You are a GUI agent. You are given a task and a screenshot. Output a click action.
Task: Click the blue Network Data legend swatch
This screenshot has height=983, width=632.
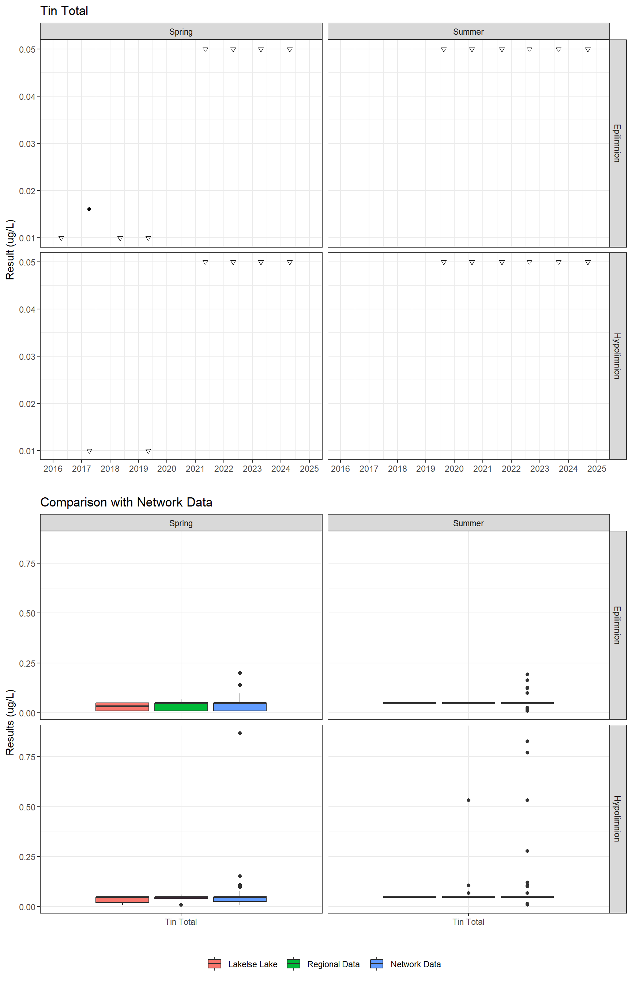(377, 964)
